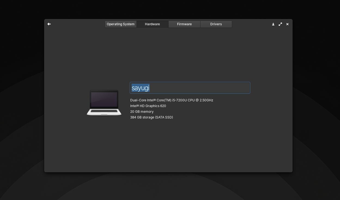Click the Intel HD Graphics 620 line

click(x=148, y=106)
